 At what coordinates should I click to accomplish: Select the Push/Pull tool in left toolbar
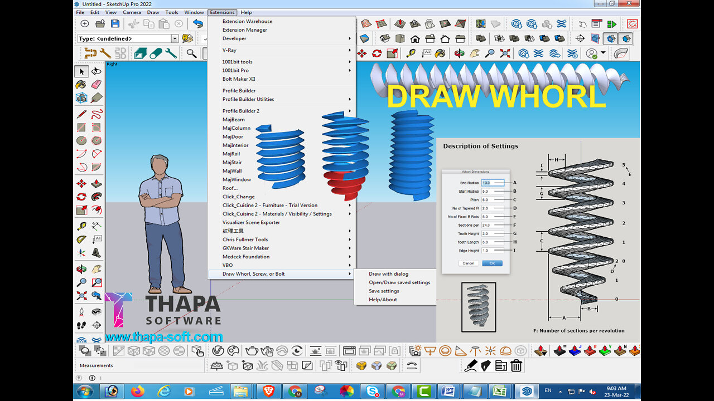[x=96, y=184]
